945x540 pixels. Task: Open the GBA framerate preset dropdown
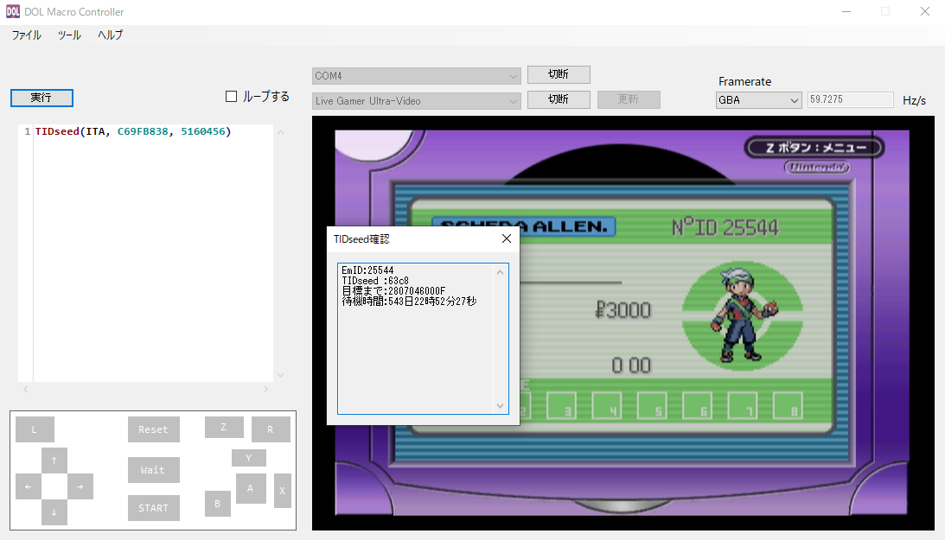pyautogui.click(x=759, y=100)
